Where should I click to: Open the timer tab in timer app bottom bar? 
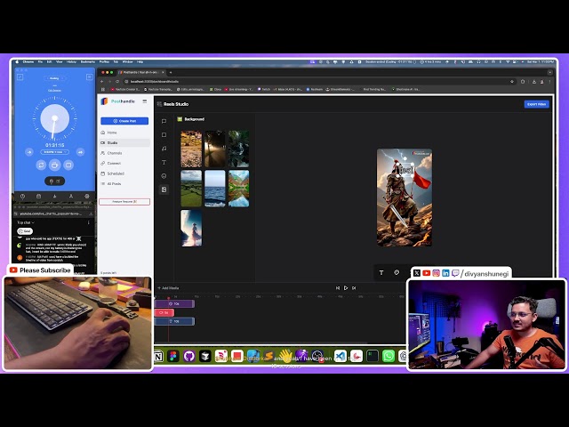pos(22,197)
